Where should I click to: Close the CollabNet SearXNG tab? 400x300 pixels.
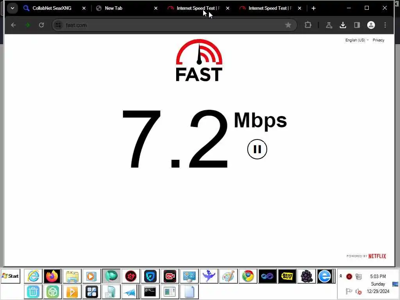(84, 8)
